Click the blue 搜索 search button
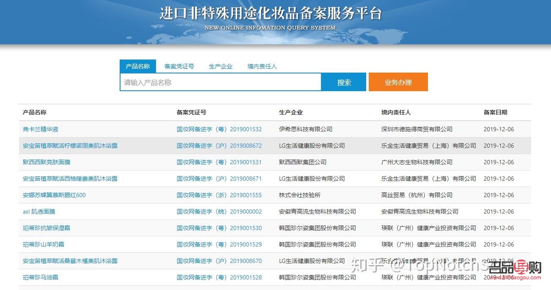 coord(344,82)
